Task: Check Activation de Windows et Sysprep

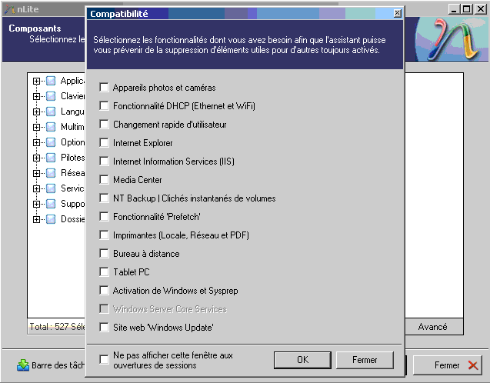Action: (x=104, y=290)
